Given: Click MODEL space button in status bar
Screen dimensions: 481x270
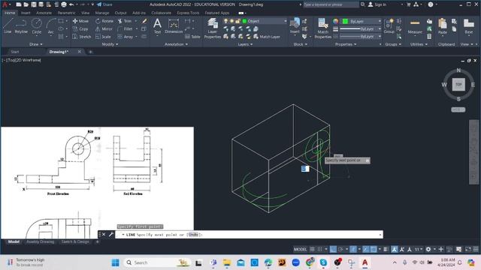Looking at the screenshot, I should tap(300, 250).
